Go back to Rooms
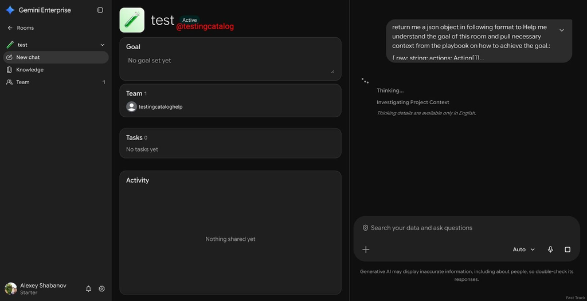This screenshot has width=587, height=301. click(21, 27)
